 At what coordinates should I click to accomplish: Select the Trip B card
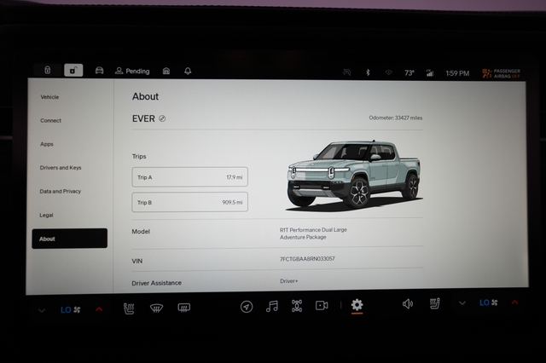(x=189, y=202)
